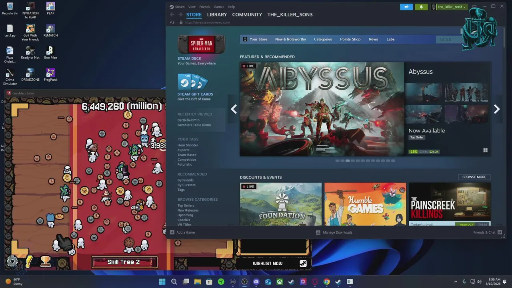512x288 pixels.
Task: Open the Categories dropdown in store nav
Action: [323, 39]
